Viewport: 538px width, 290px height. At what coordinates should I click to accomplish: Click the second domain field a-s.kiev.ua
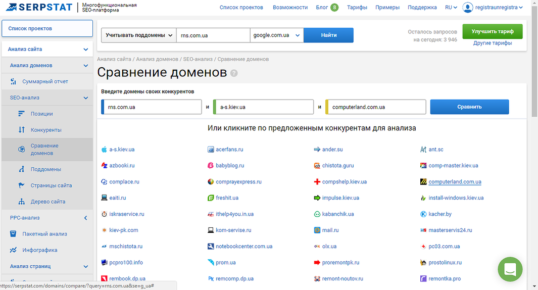pyautogui.click(x=264, y=107)
